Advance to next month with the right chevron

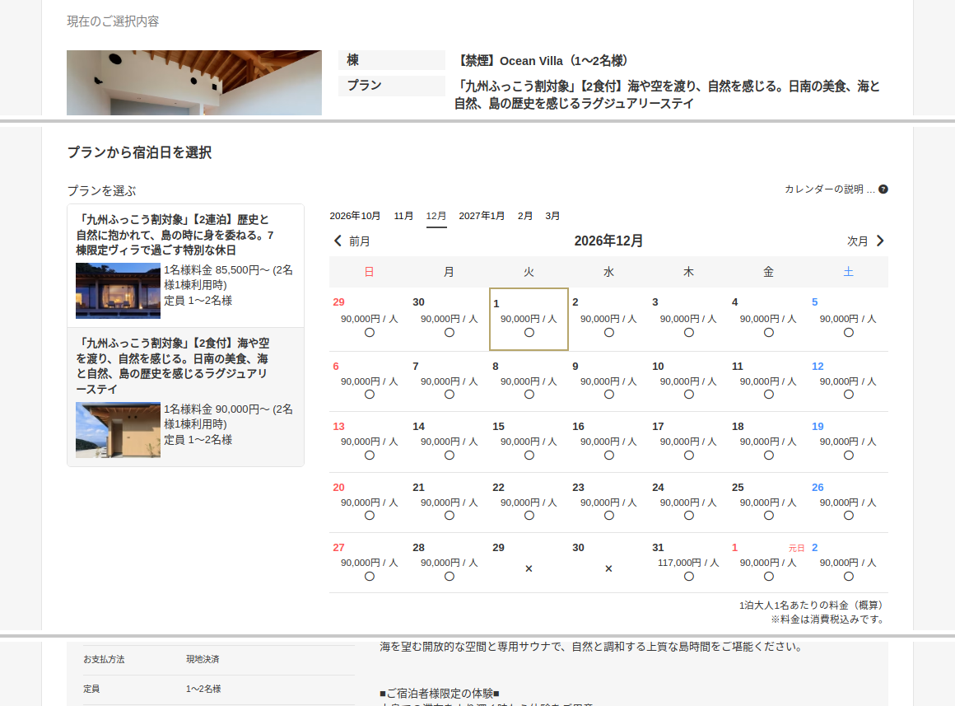880,241
